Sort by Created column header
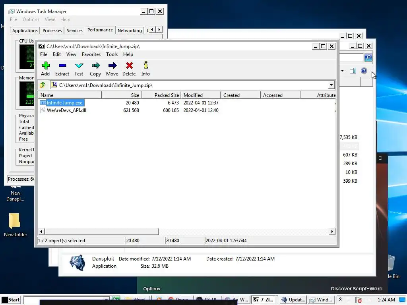The width and height of the screenshot is (407, 305). 240,95
